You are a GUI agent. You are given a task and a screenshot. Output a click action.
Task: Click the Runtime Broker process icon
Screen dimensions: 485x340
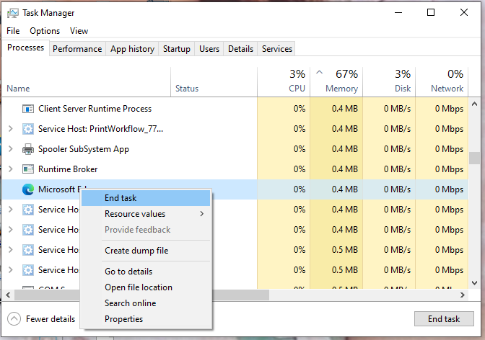28,169
